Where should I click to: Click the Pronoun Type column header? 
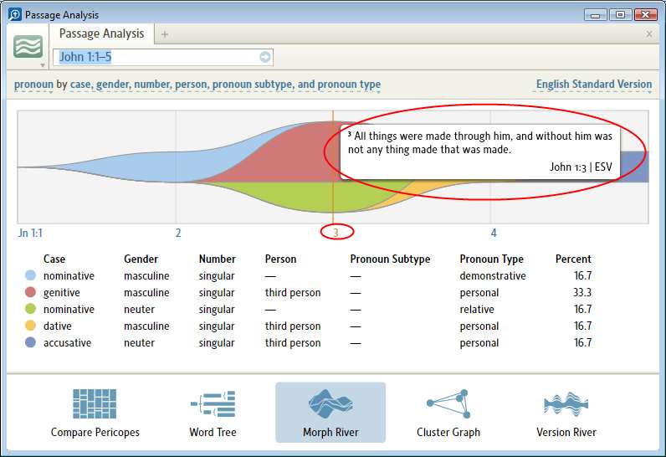[x=491, y=259]
